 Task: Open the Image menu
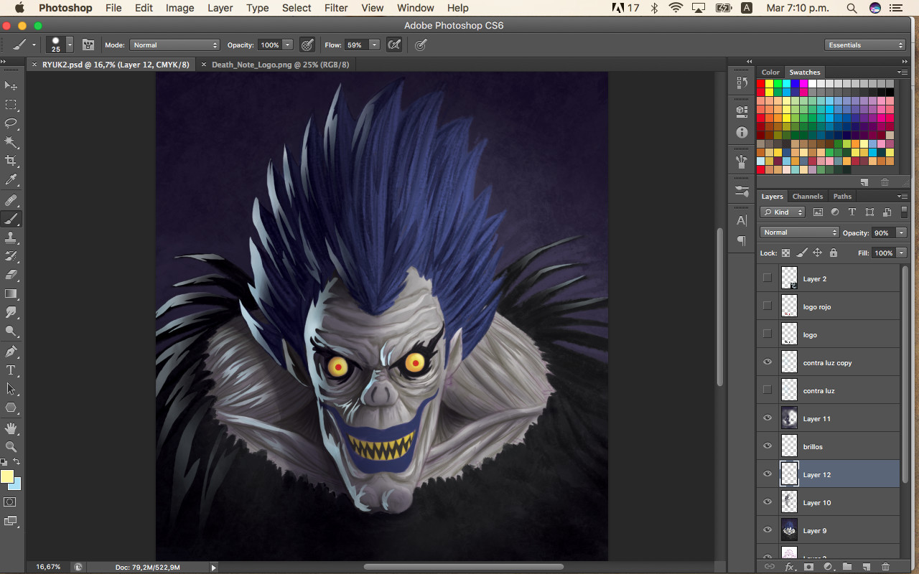point(179,8)
